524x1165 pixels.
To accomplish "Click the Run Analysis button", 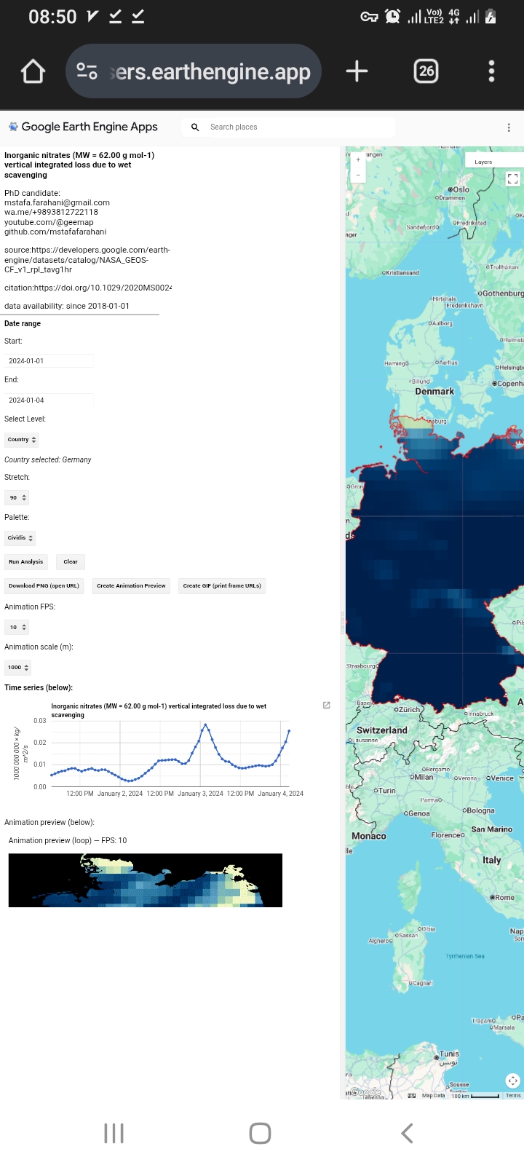I will [x=26, y=561].
